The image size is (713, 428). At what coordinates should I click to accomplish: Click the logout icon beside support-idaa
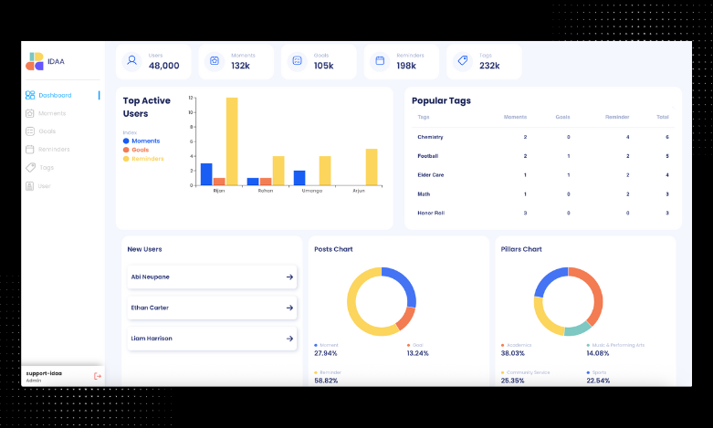98,375
